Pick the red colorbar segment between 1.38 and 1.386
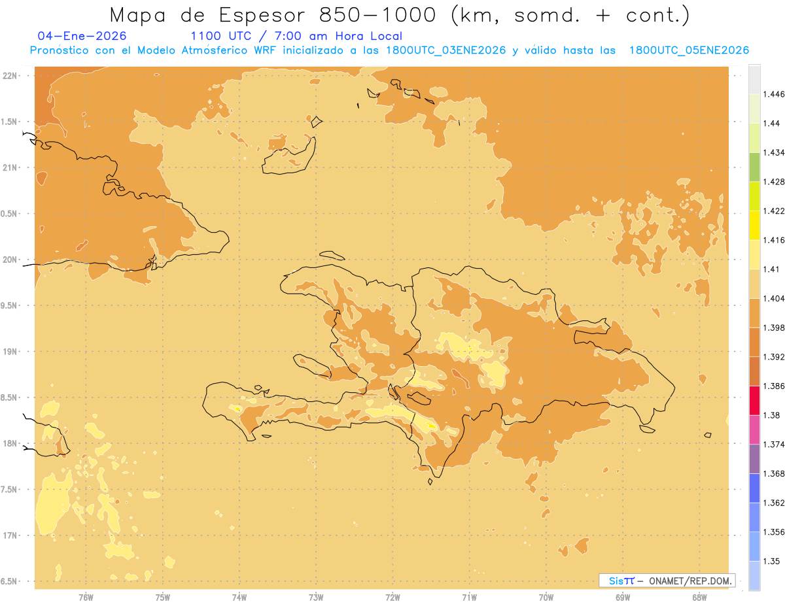Image resolution: width=785 pixels, height=606 pixels. pos(754,401)
